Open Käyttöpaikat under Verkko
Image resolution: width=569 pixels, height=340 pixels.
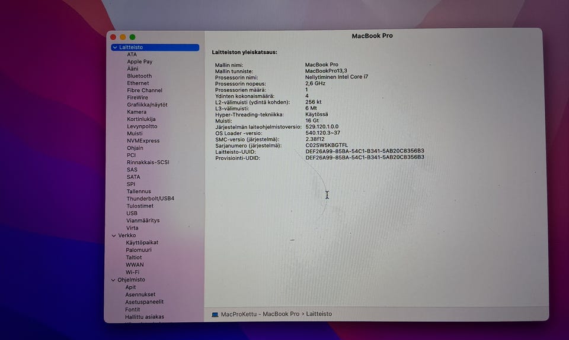click(x=142, y=242)
